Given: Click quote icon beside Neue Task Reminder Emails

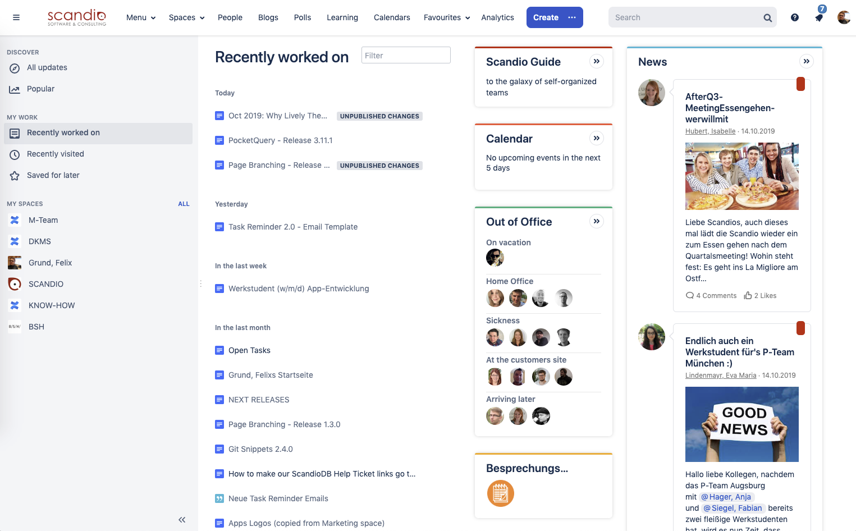Looking at the screenshot, I should click(x=219, y=498).
